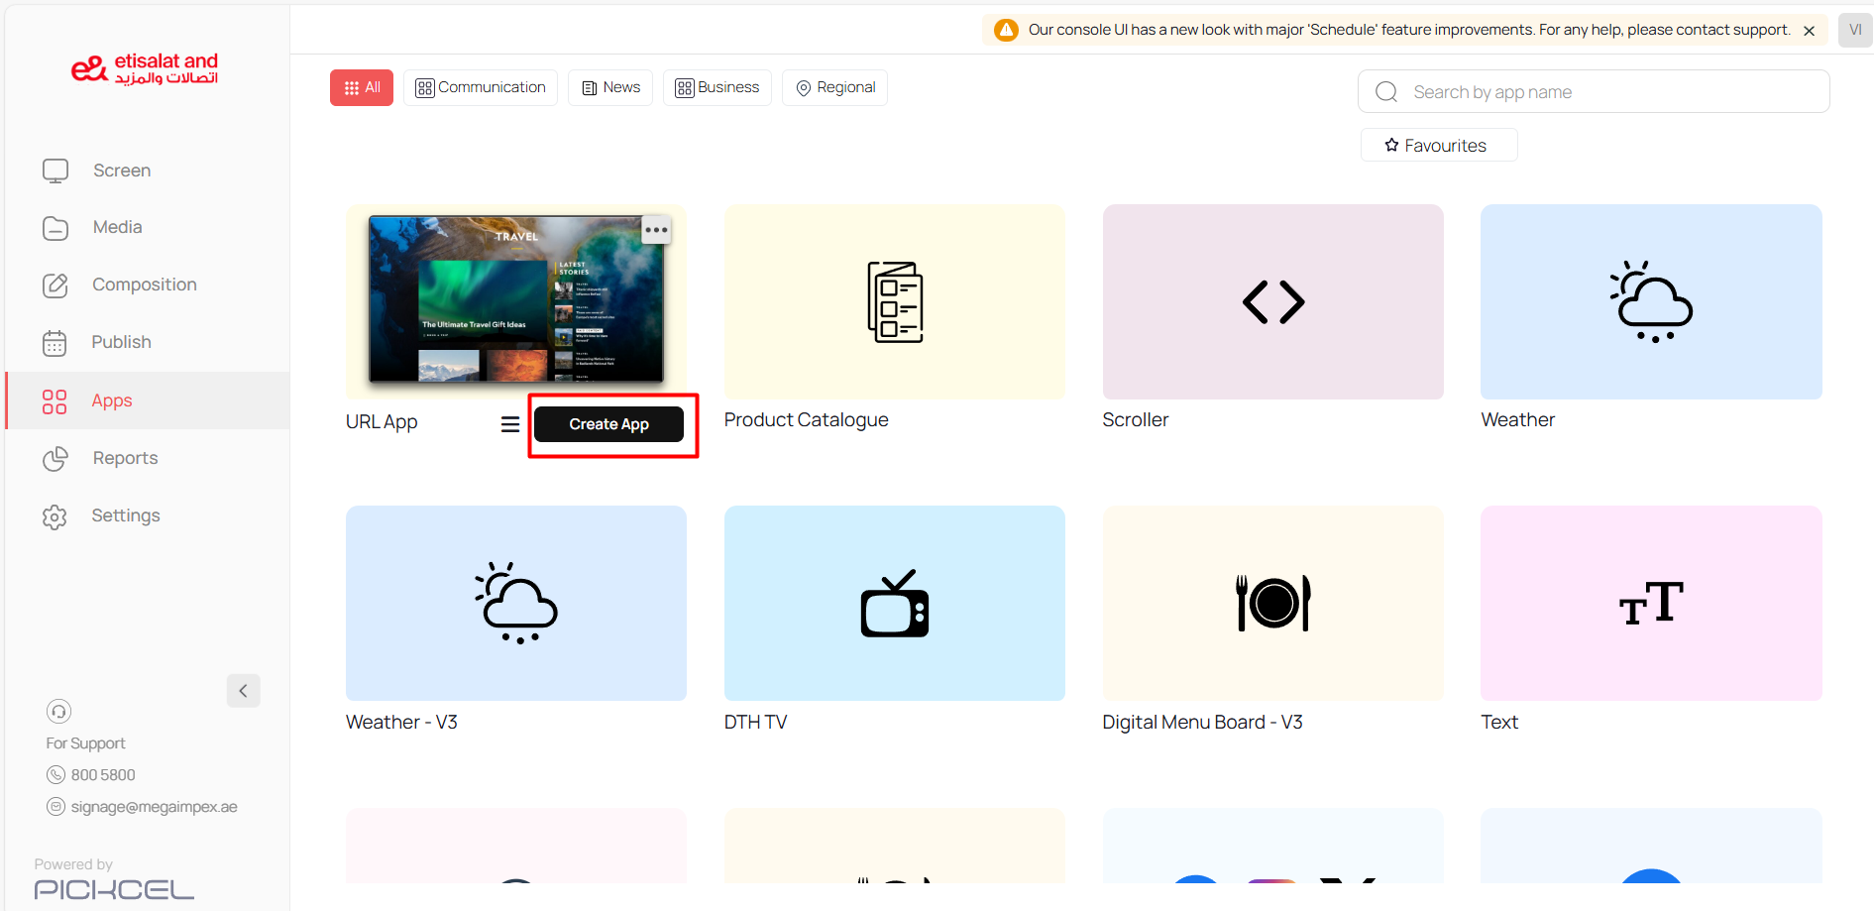
Task: Choose the Text app tile
Action: pyautogui.click(x=1650, y=604)
